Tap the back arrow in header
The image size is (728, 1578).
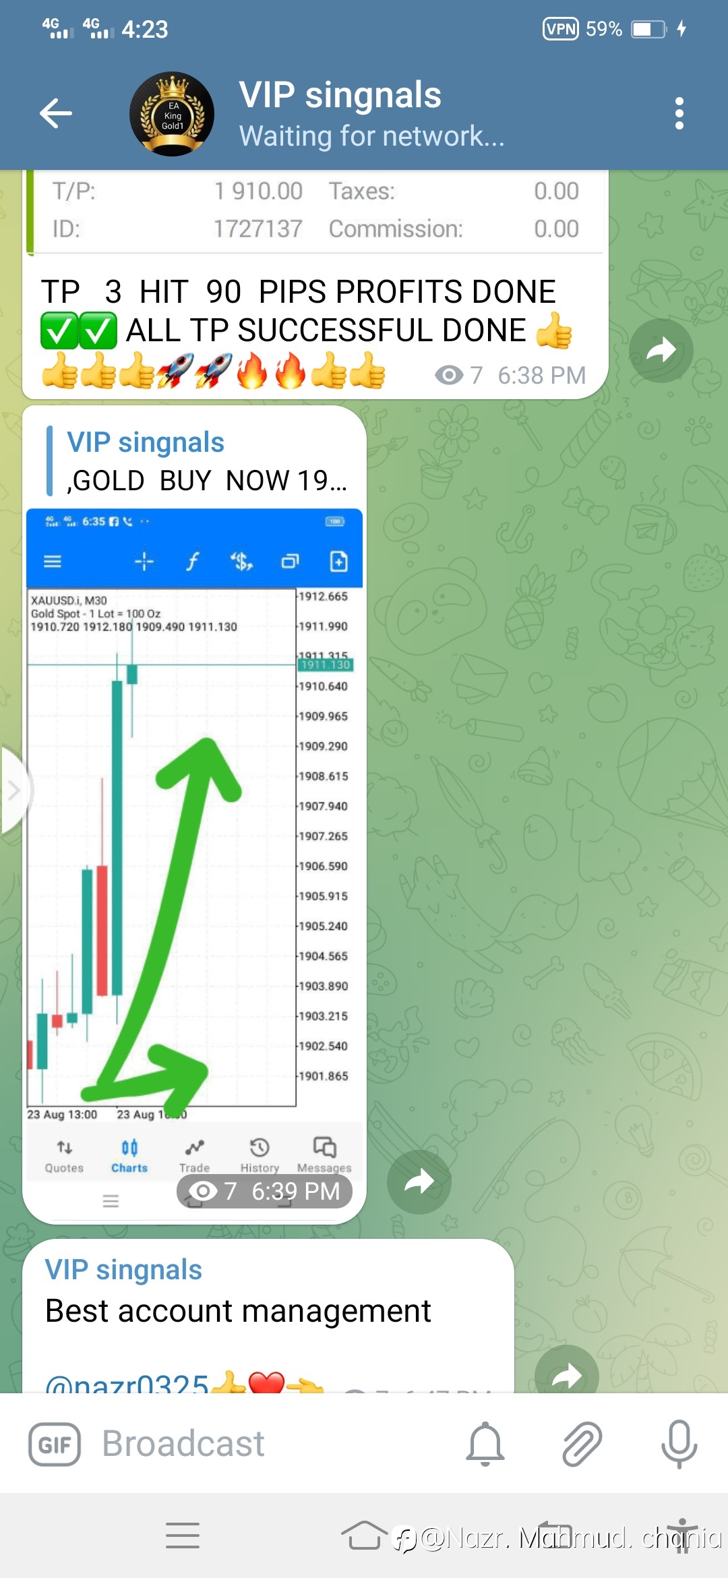pos(55,113)
